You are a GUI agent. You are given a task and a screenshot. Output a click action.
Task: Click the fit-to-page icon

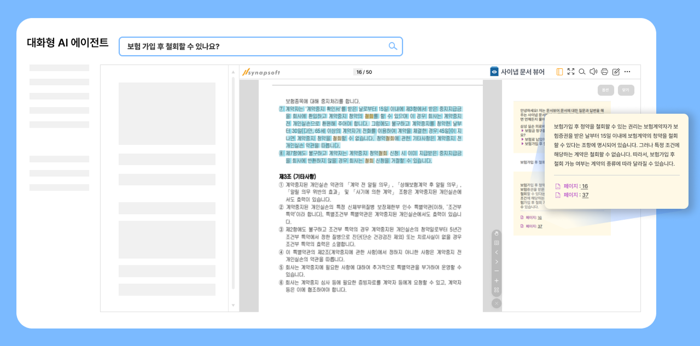tap(497, 289)
